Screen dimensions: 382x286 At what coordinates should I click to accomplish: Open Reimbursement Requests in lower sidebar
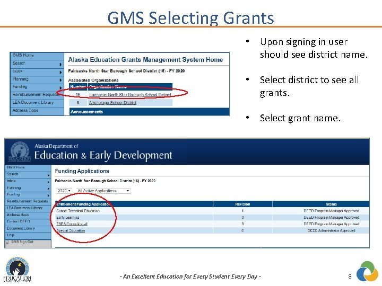[27, 201]
